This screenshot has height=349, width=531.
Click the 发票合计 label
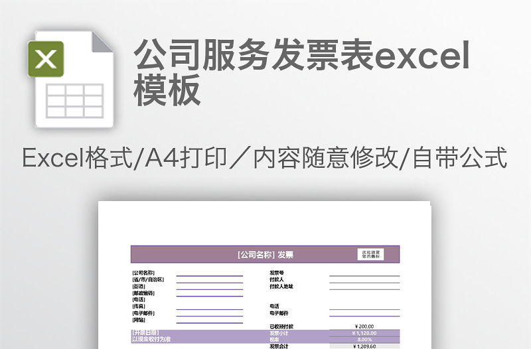pos(279,346)
